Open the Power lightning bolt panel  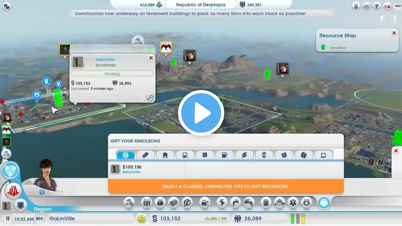[x=222, y=202]
